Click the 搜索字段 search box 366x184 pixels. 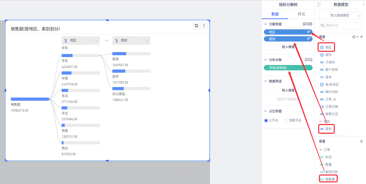(341, 26)
